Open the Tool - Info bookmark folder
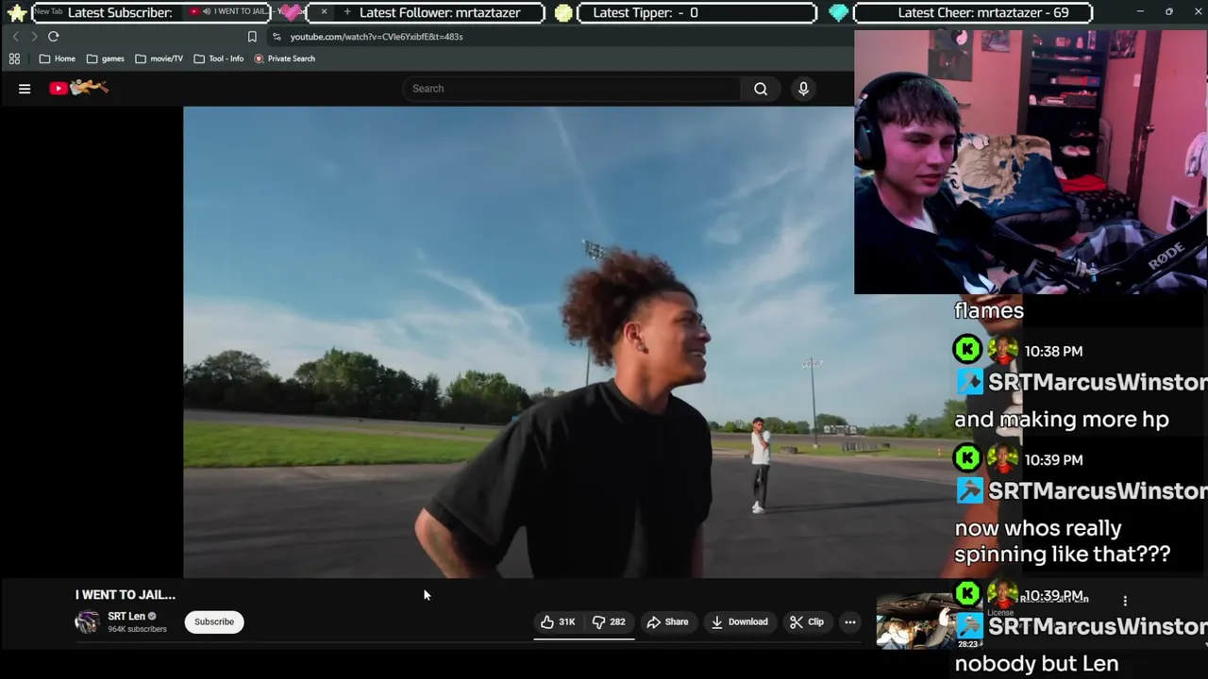The height and width of the screenshot is (679, 1208). (219, 58)
